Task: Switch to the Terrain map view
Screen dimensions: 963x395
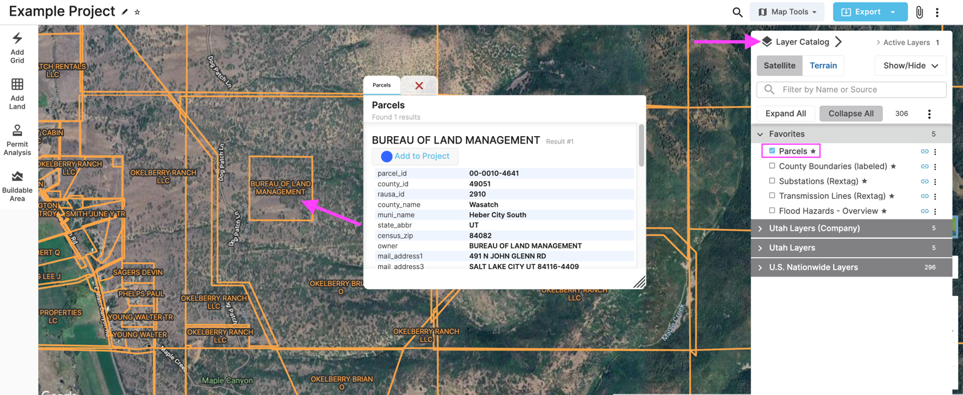Action: 823,65
